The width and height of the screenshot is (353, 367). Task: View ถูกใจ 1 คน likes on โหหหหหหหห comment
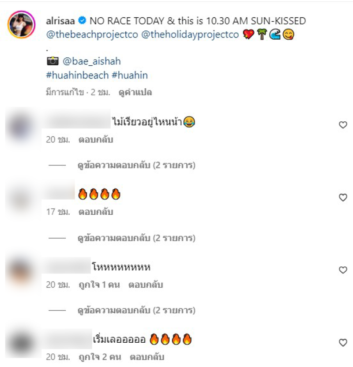99,285
